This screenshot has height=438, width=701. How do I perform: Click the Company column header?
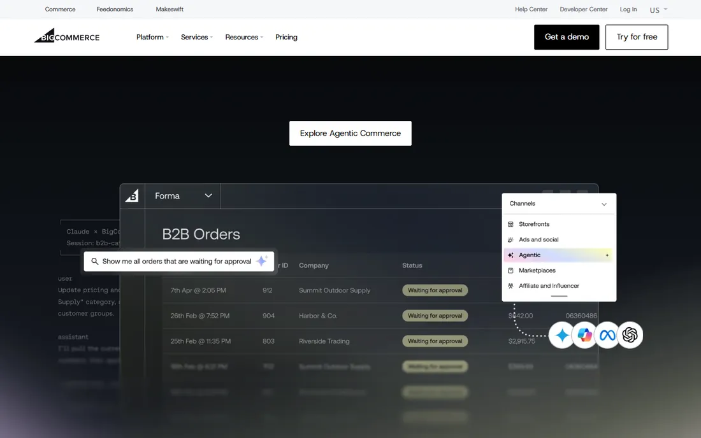[314, 265]
